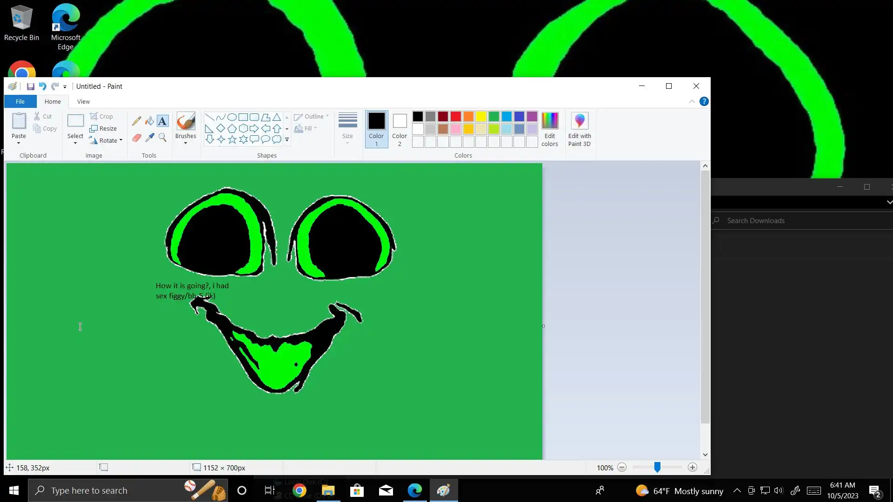Switch to the View tab
Viewport: 893px width, 502px height.
click(x=83, y=101)
